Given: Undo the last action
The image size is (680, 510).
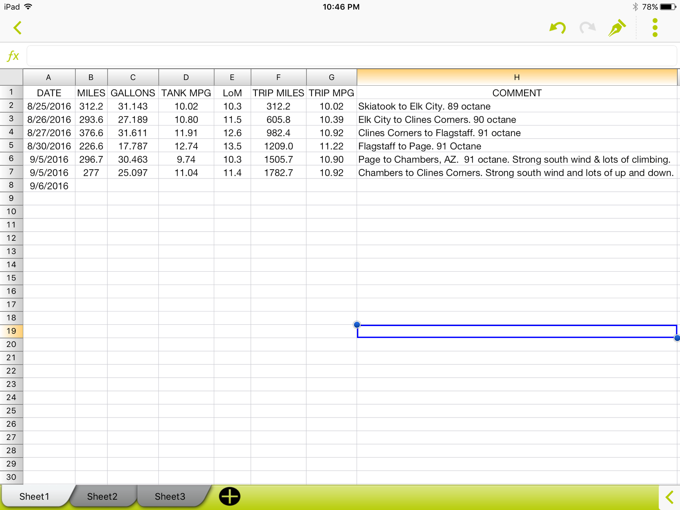Looking at the screenshot, I should [558, 28].
